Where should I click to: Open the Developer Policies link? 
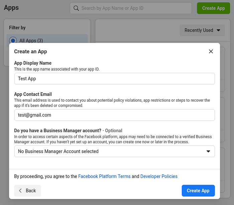(159, 176)
